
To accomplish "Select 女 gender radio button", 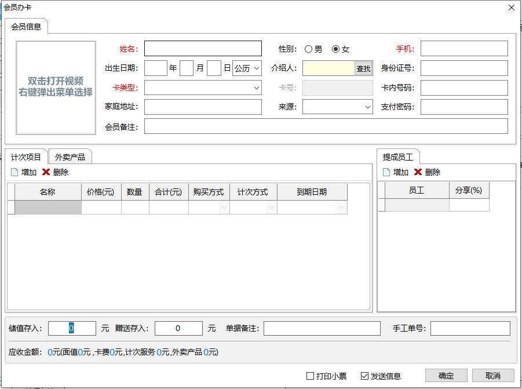I will (335, 49).
